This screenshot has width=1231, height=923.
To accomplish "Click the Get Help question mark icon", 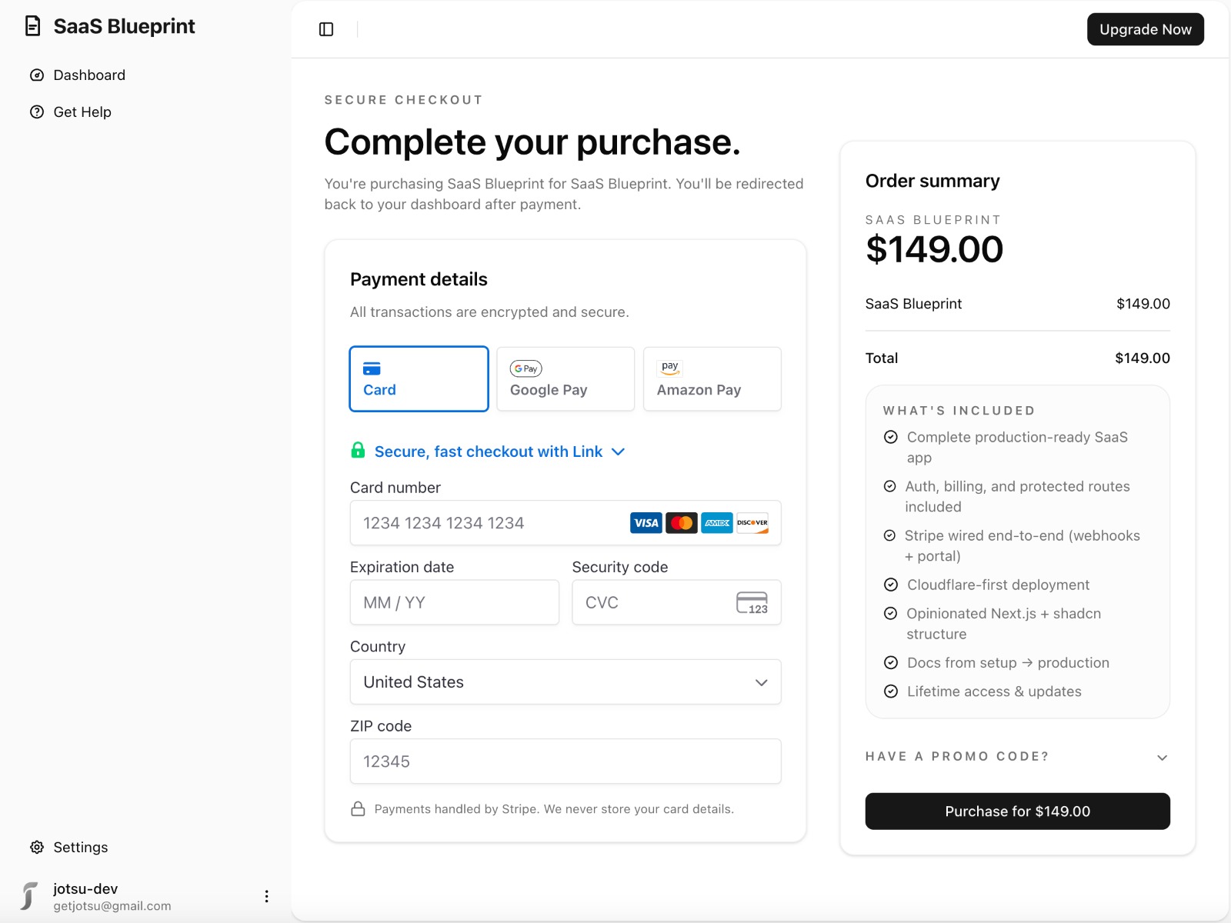I will coord(36,112).
